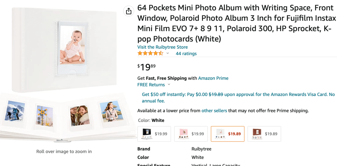
Task: Expand the rating breakdown chevron
Action: [x=168, y=53]
